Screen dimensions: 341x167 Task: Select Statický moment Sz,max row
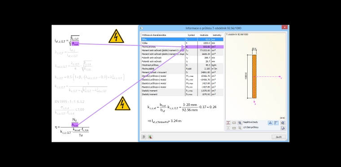tap(182, 94)
